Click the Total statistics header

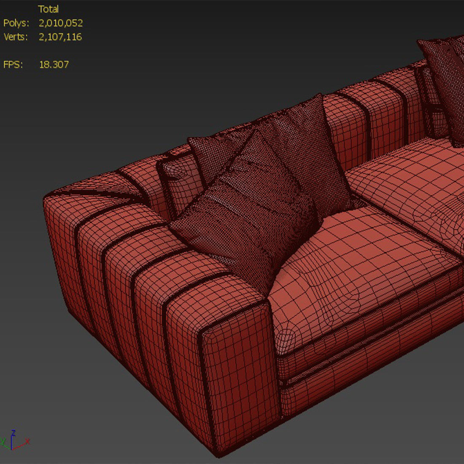(48, 9)
